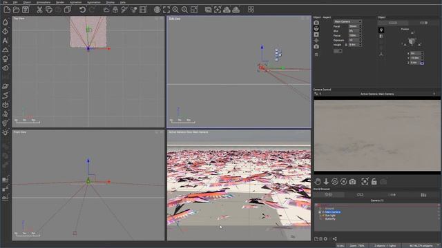Select the Text tool in left sidebar

pos(6,41)
